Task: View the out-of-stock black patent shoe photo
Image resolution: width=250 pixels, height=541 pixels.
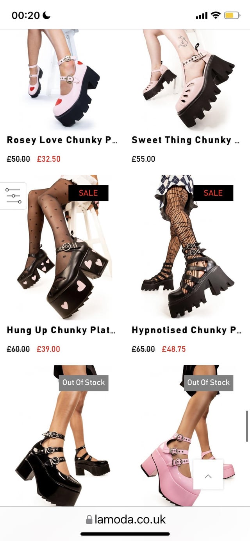Action: (x=62, y=436)
